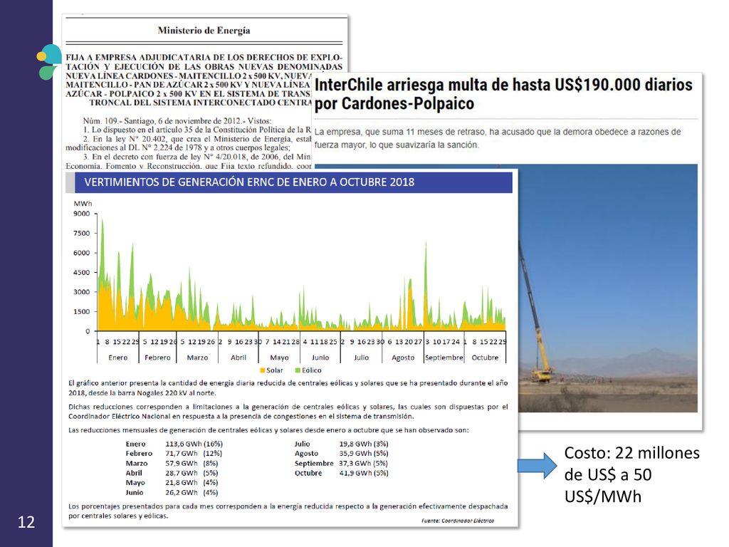Click the paragraph starting 'Los porcentajes presentados'

288,511
